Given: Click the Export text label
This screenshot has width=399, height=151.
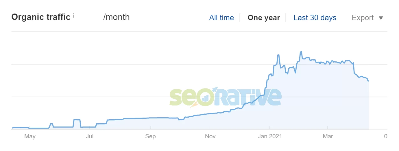Looking at the screenshot, I should (363, 18).
